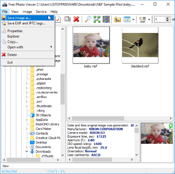The height and width of the screenshot is (174, 175).
Task: Click the filmstrip slideshow toolbar icon
Action: [x=106, y=19]
